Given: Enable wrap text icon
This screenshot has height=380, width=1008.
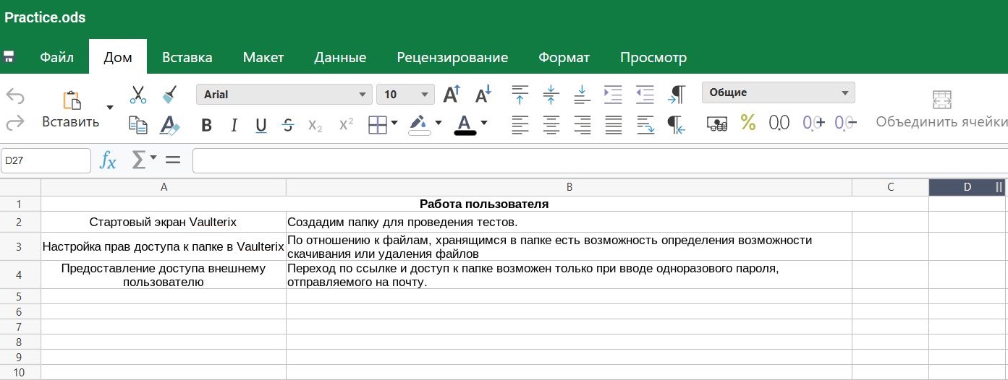Looking at the screenshot, I should (x=645, y=125).
